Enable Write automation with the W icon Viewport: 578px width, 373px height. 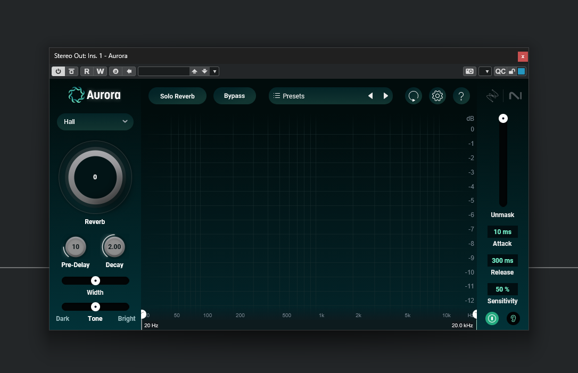click(100, 71)
